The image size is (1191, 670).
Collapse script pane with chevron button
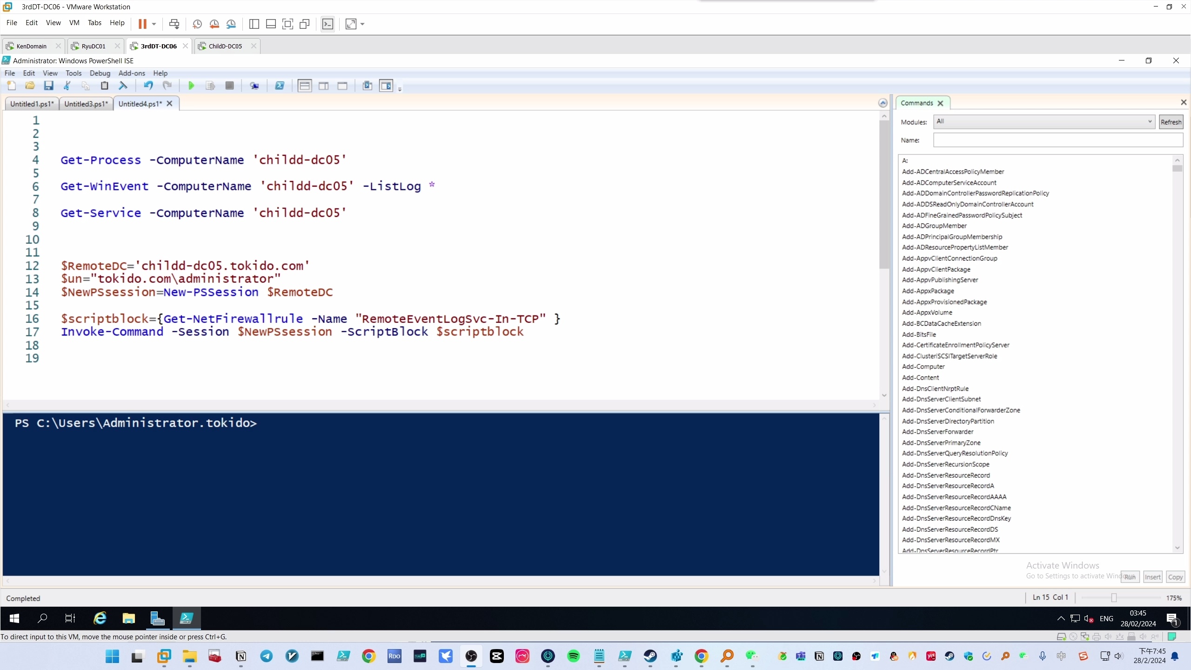click(x=883, y=103)
